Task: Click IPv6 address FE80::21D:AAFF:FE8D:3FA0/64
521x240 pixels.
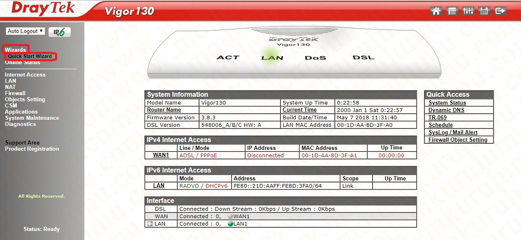Action: (x=278, y=186)
